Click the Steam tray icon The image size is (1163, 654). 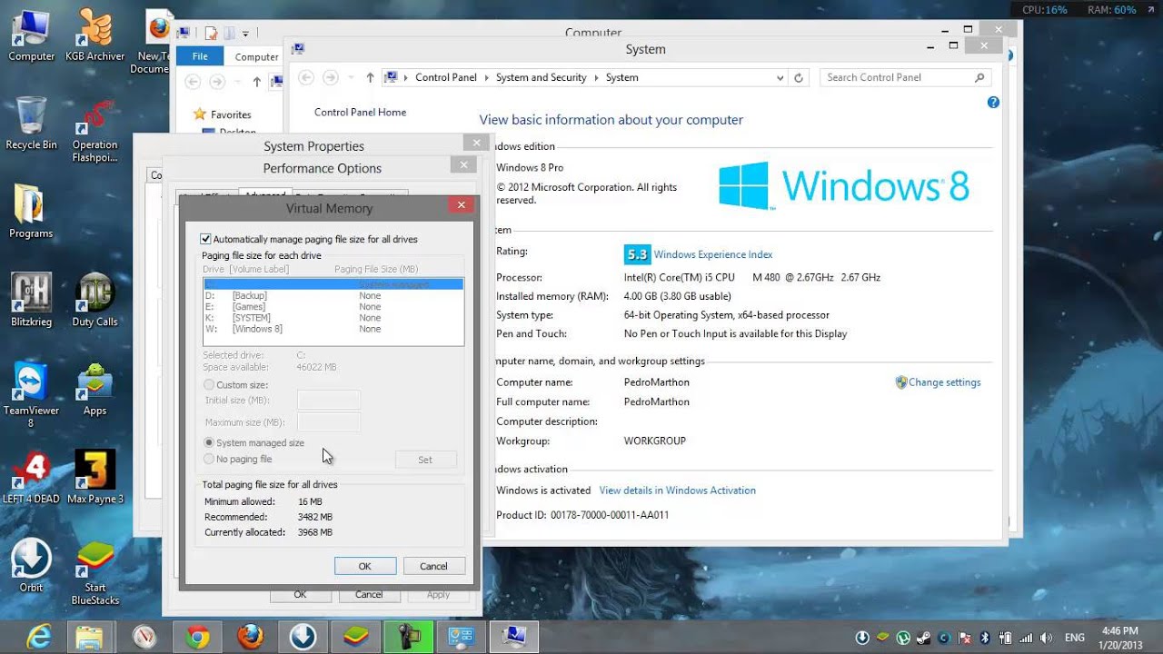(924, 638)
